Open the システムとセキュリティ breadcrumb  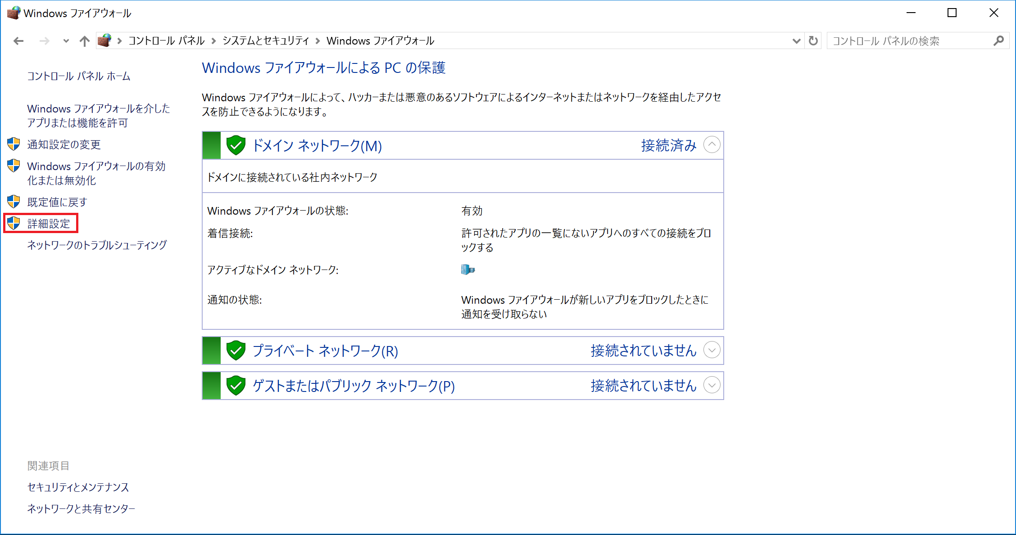click(266, 41)
